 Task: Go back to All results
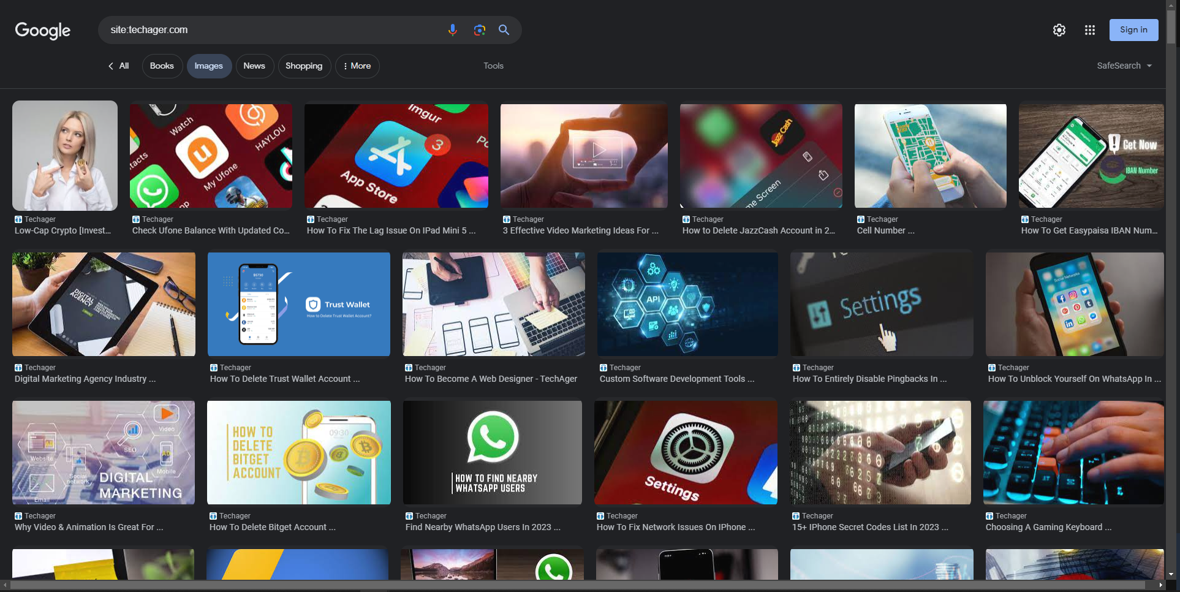pos(119,66)
